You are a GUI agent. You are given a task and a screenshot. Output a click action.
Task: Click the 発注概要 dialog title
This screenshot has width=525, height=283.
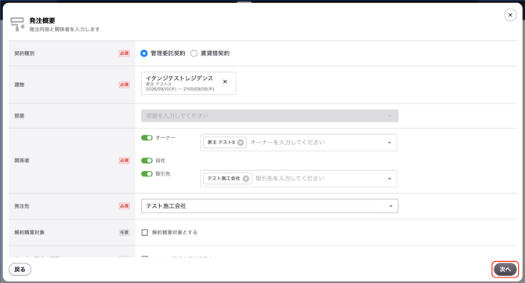(x=42, y=20)
